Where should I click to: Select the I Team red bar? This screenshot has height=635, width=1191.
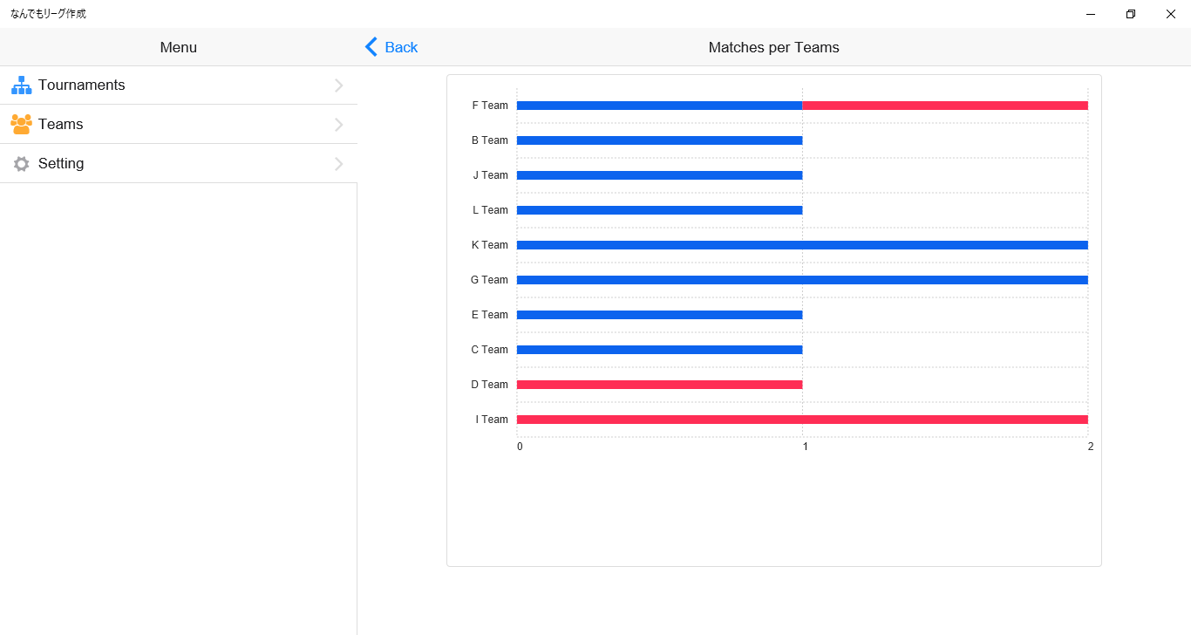(x=802, y=420)
